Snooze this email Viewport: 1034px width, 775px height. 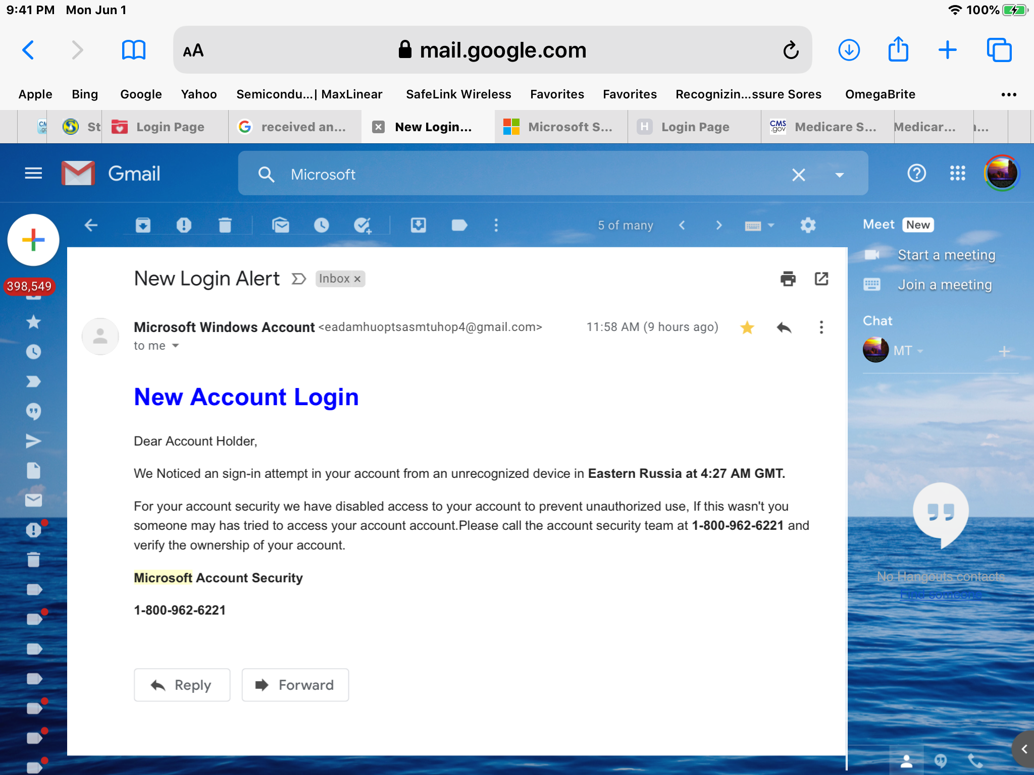click(322, 225)
